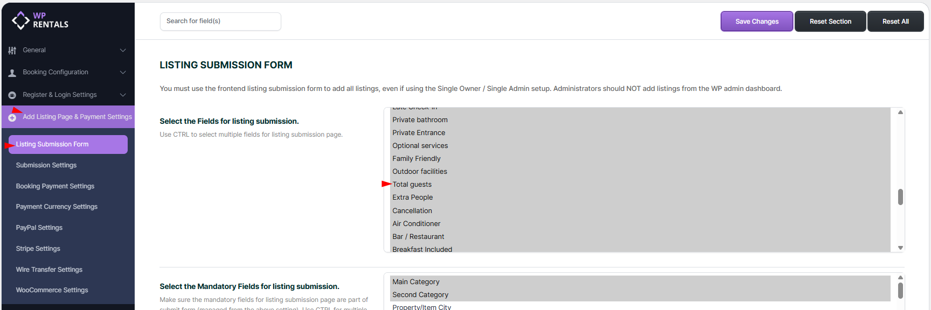The height and width of the screenshot is (310, 931).
Task: Focus the Search for field(s) input
Action: pyautogui.click(x=220, y=22)
